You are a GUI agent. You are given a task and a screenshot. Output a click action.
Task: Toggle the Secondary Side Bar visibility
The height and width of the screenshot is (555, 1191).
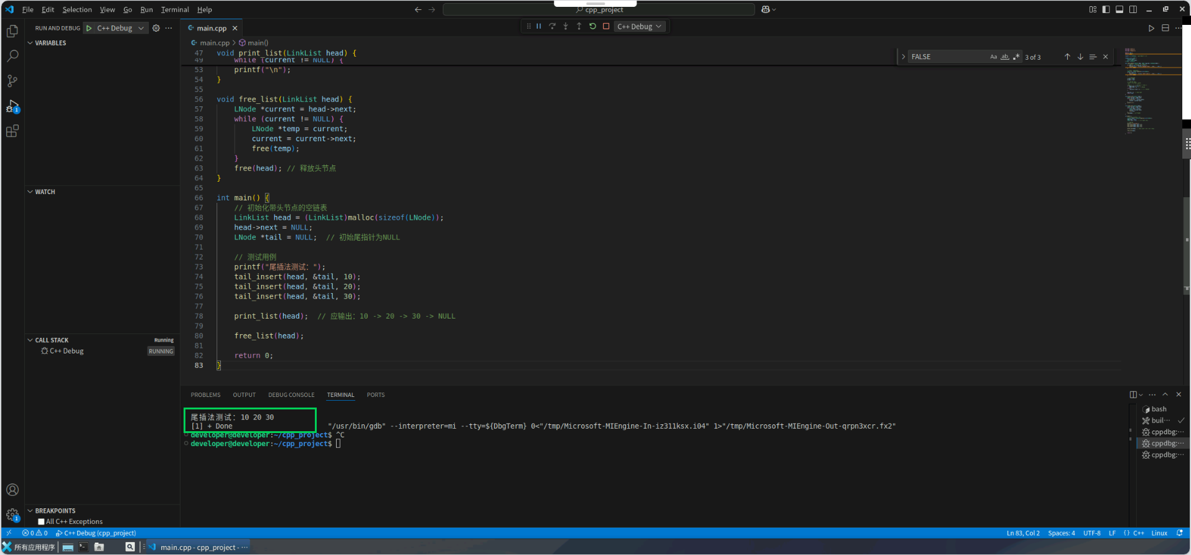point(1133,9)
